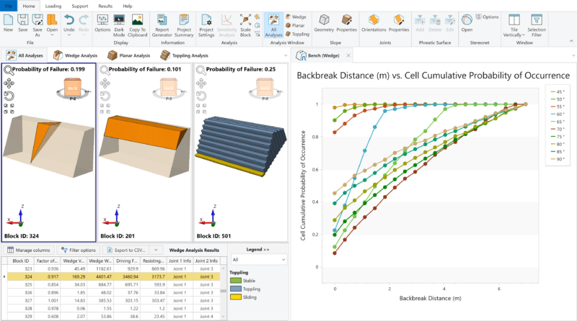577x321 pixels.
Task: Click the Manage columns button
Action: [x=28, y=250]
